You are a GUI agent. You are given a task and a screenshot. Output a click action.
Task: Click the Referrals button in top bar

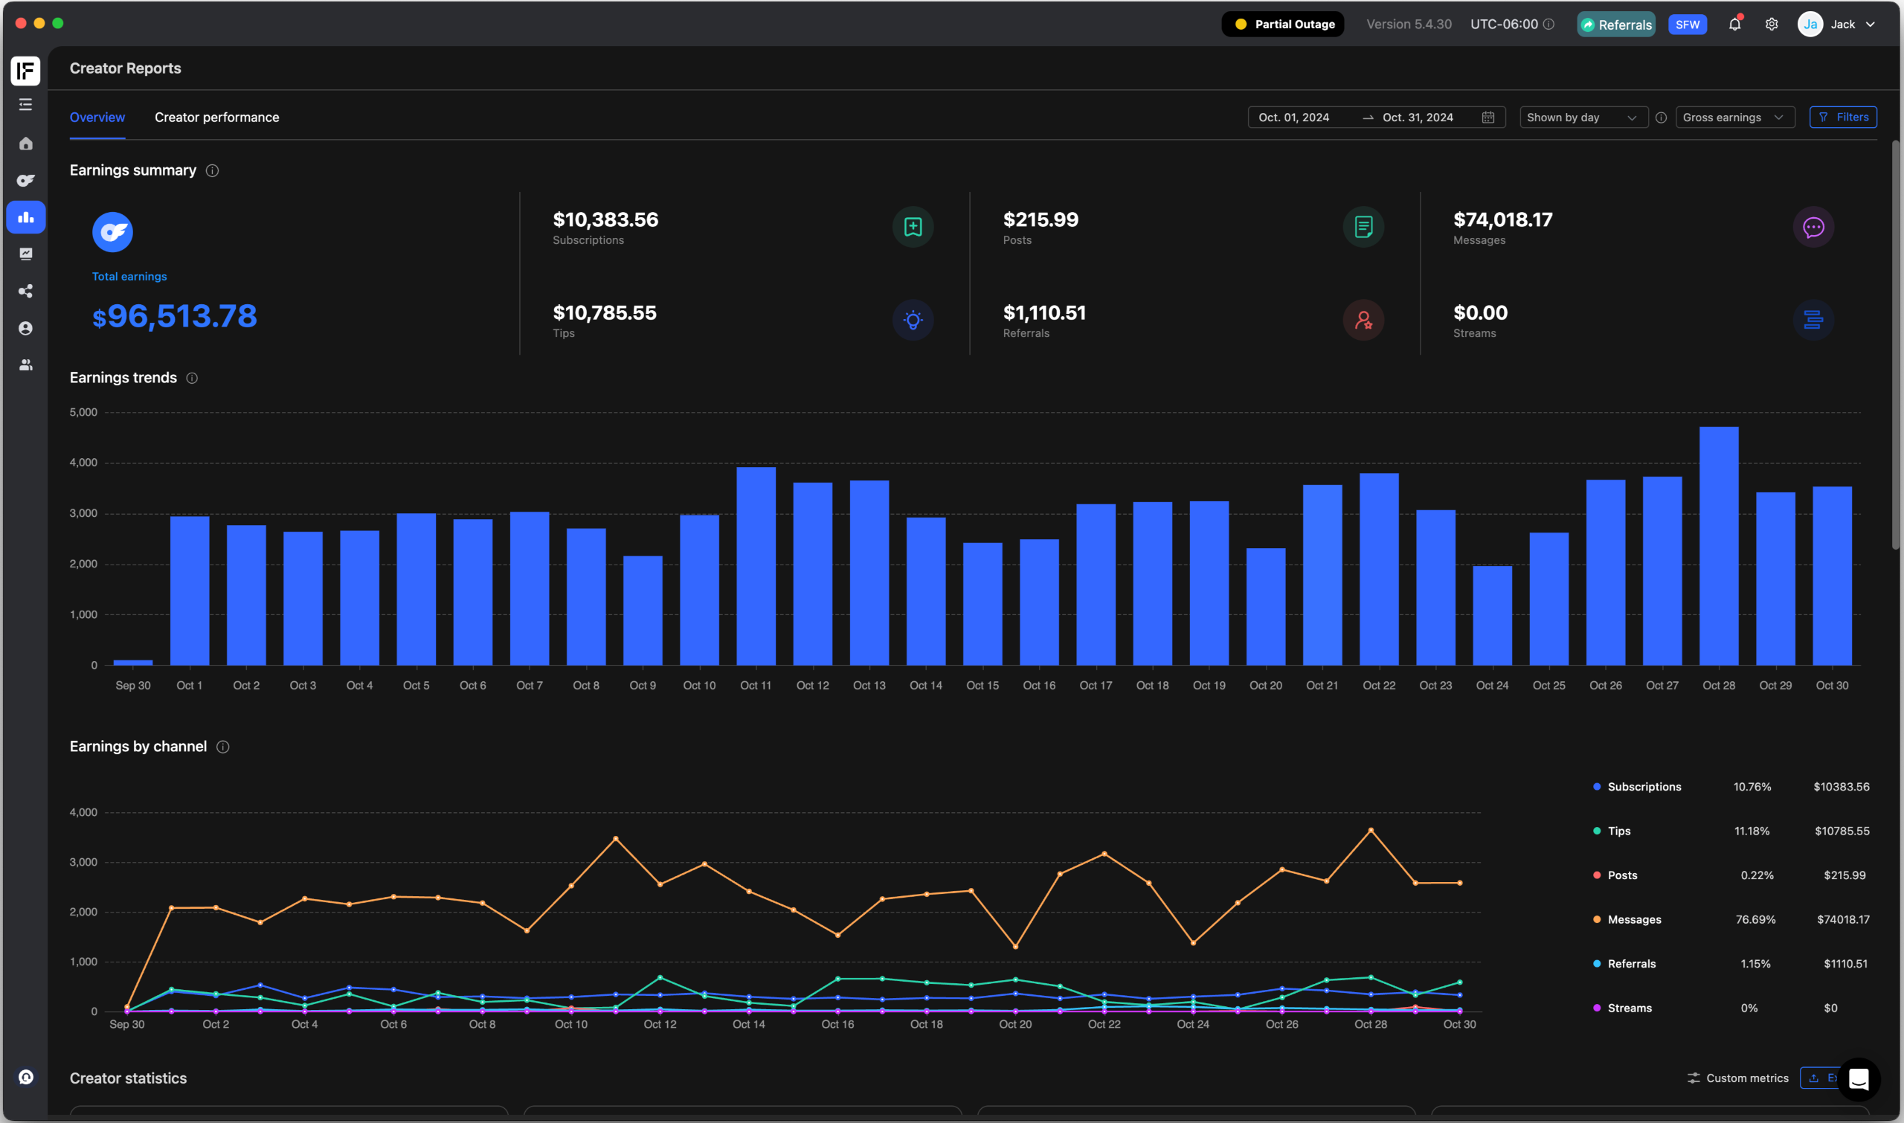[1615, 25]
